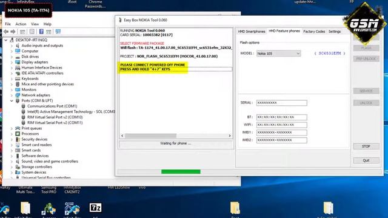Click the scan for hardware changes monitor icon
Image resolution: width=388 pixels, height=218 pixels.
coord(58,31)
